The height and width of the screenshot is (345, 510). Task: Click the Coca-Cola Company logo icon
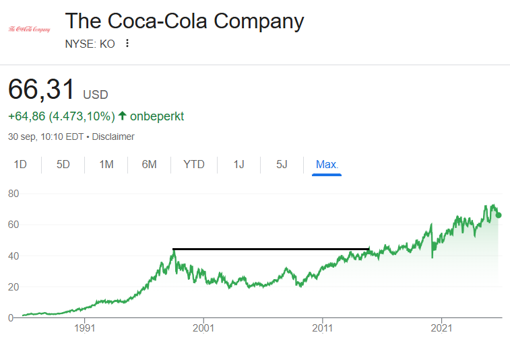pyautogui.click(x=29, y=29)
